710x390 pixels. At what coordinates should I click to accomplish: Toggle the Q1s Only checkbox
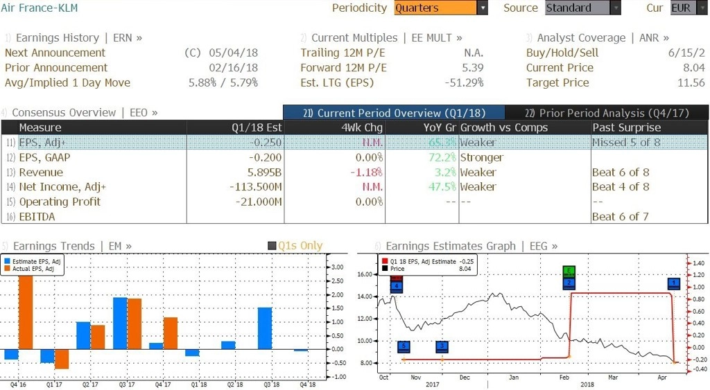pos(272,246)
